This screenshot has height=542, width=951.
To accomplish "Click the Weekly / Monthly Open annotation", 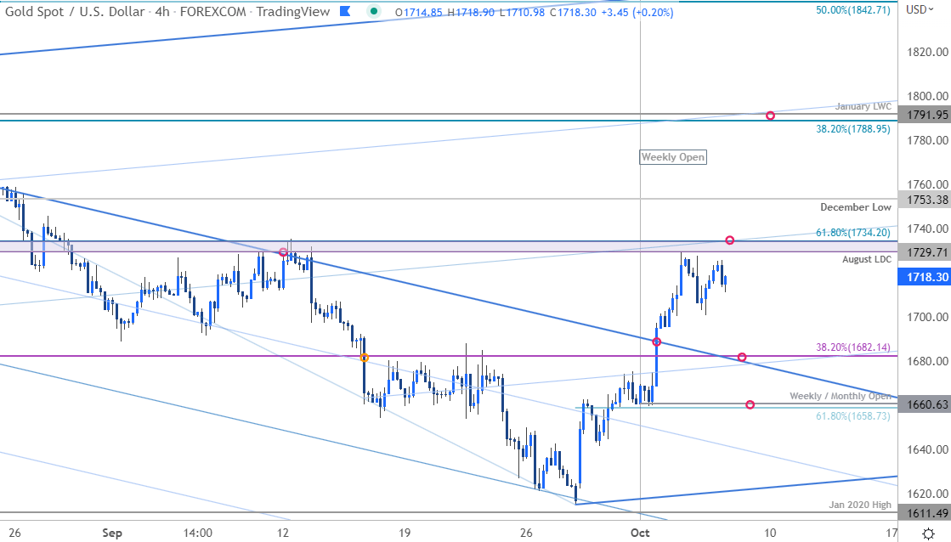I will pyautogui.click(x=841, y=396).
